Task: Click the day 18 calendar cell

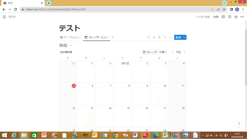Action: point(177,116)
